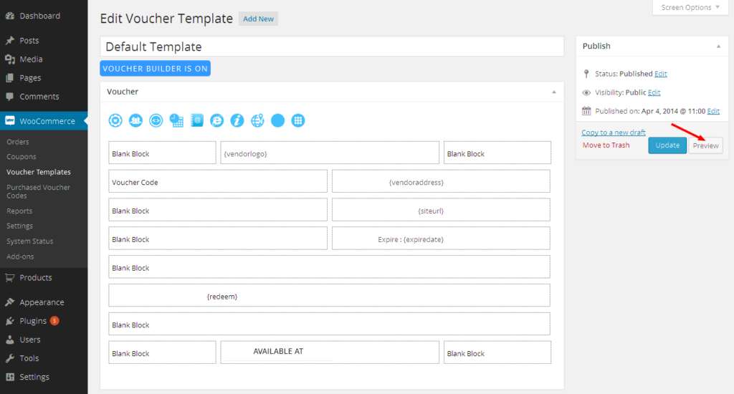The image size is (734, 394).
Task: Click the clock and calendar icon
Action: (176, 120)
